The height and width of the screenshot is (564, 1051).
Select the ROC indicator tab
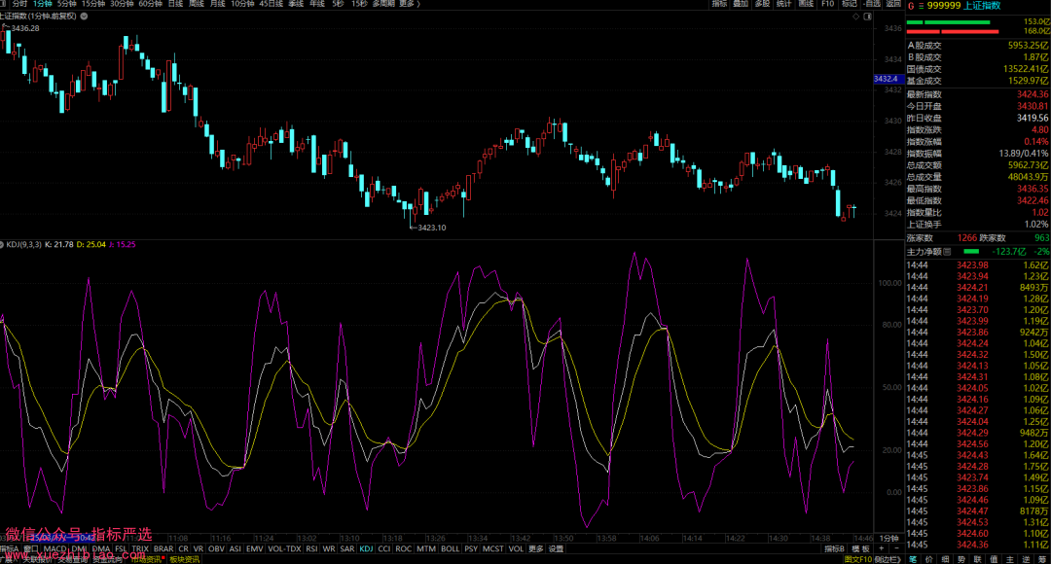tap(404, 548)
